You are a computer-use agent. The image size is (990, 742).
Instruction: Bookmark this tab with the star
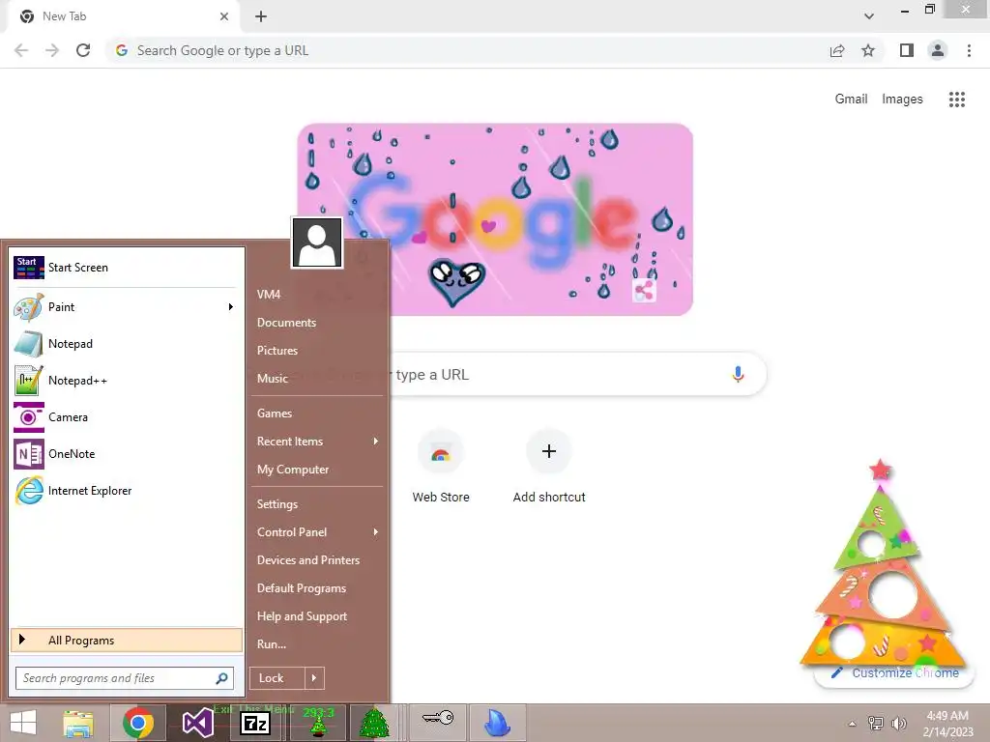click(x=868, y=50)
